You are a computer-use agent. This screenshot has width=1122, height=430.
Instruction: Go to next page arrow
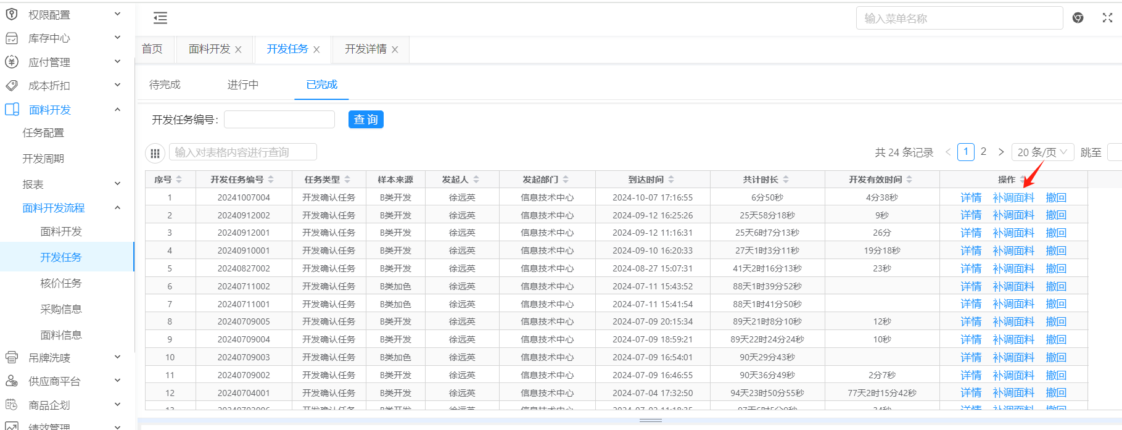(1001, 152)
